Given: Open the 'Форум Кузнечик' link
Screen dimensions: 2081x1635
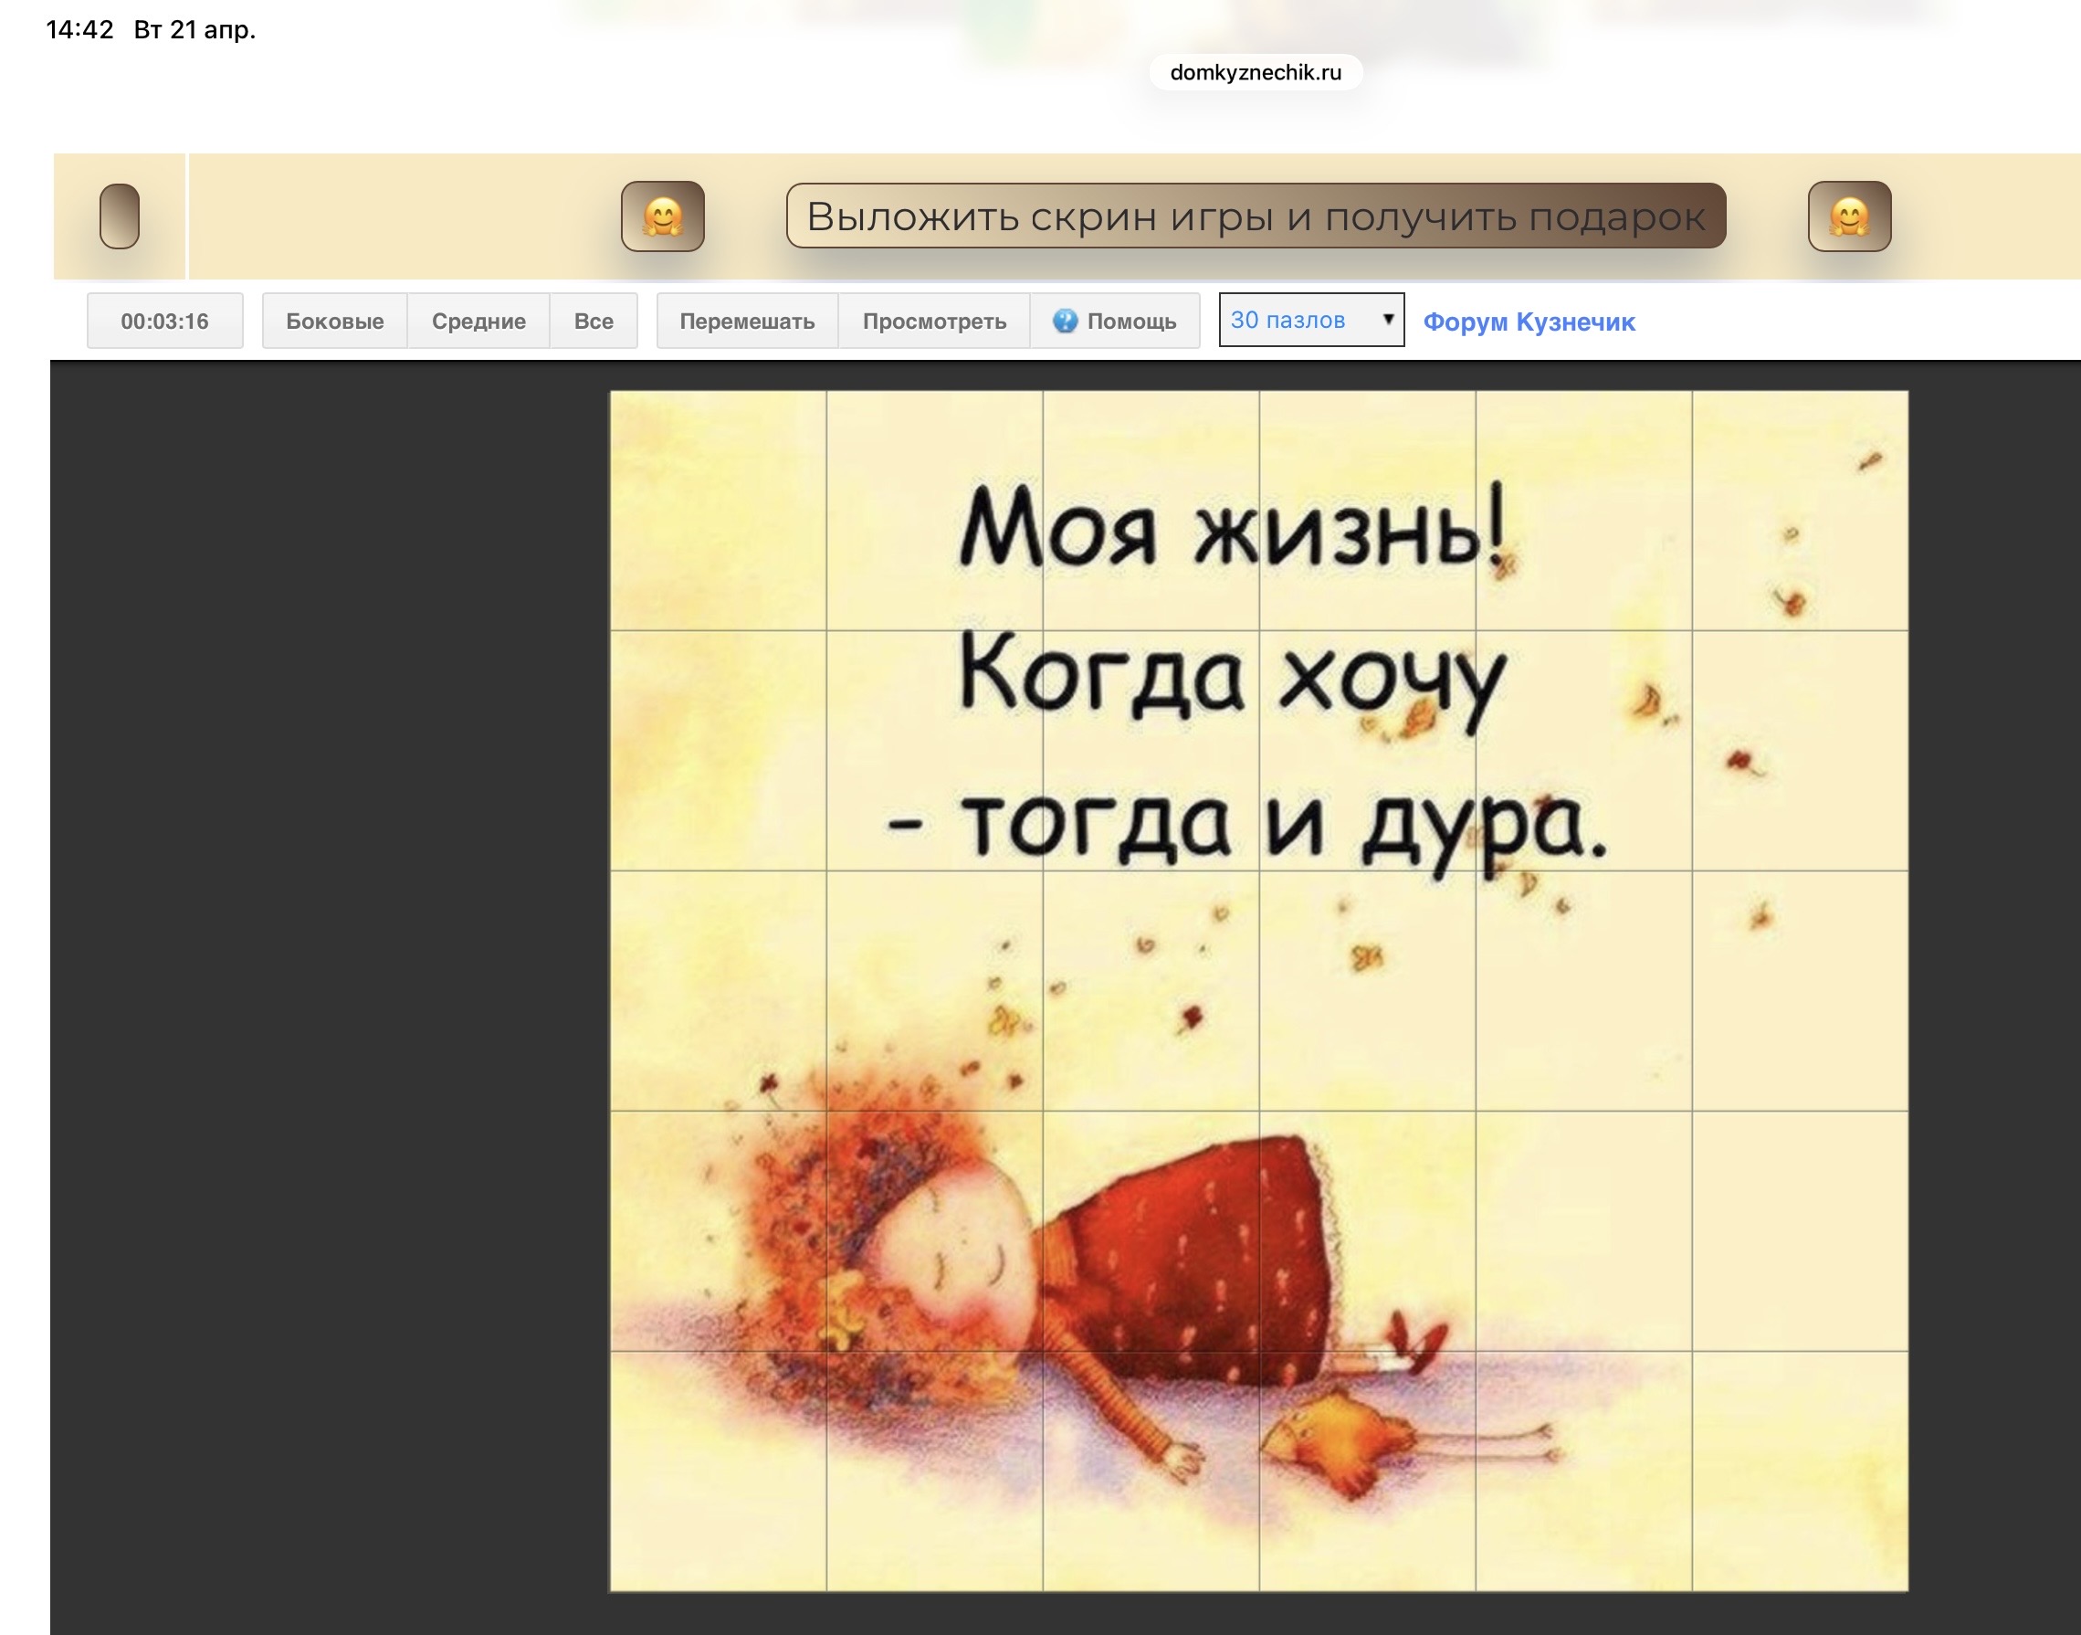Looking at the screenshot, I should tap(1528, 322).
